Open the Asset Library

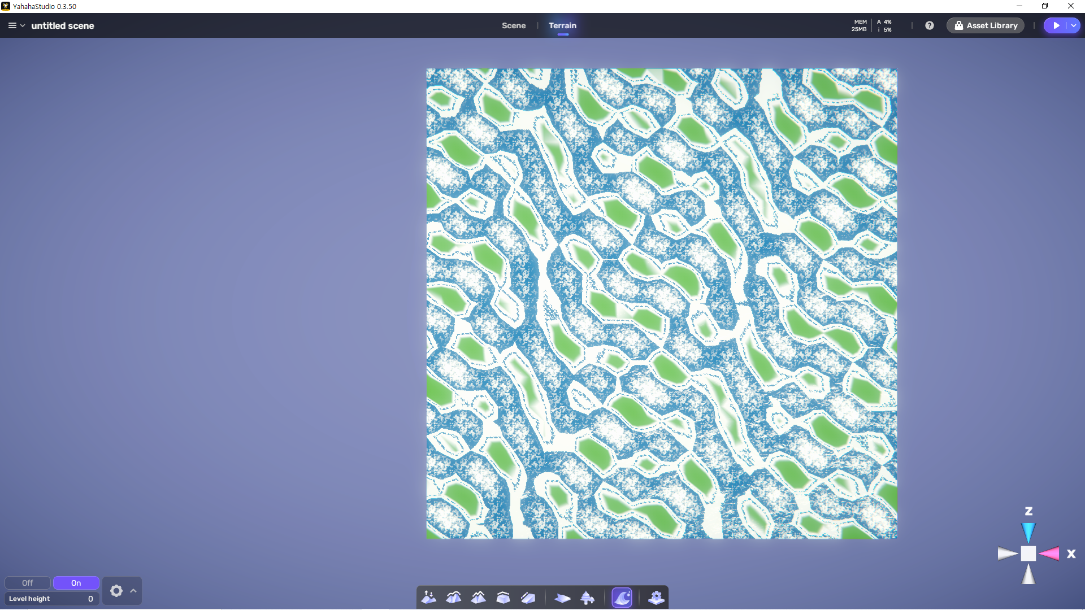click(x=986, y=25)
